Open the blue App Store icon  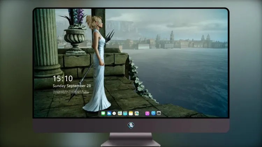coord(153,113)
